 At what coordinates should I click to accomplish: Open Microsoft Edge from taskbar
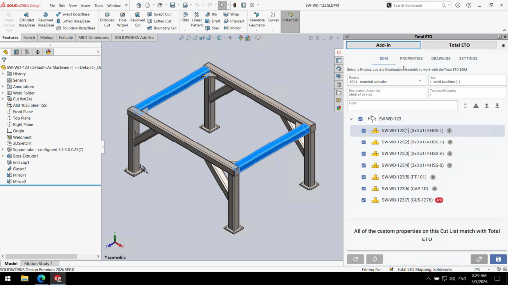(x=41, y=278)
